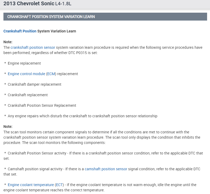Click the "ECM" abbreviation link
Screen dimensions: 210x194
pos(51,74)
